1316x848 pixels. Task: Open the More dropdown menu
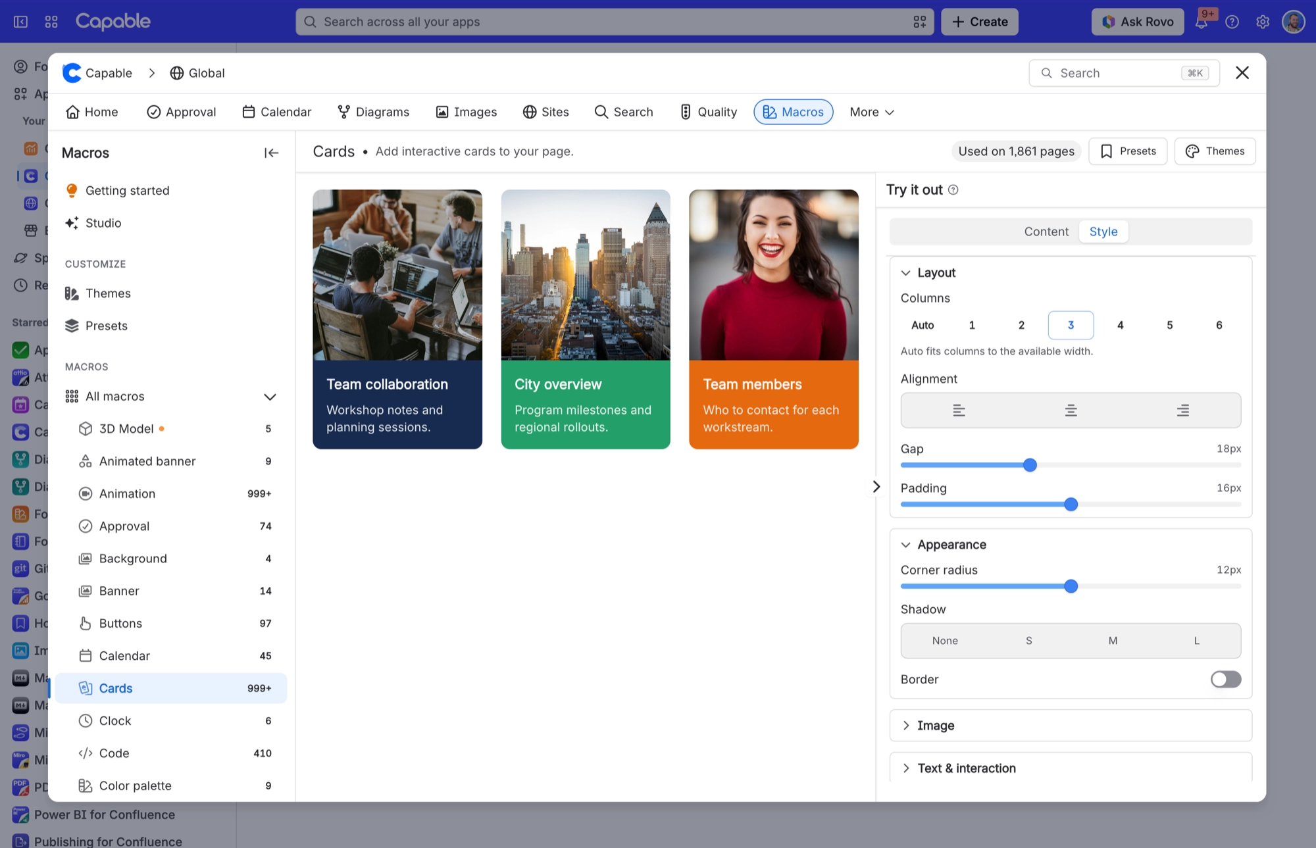pos(872,112)
